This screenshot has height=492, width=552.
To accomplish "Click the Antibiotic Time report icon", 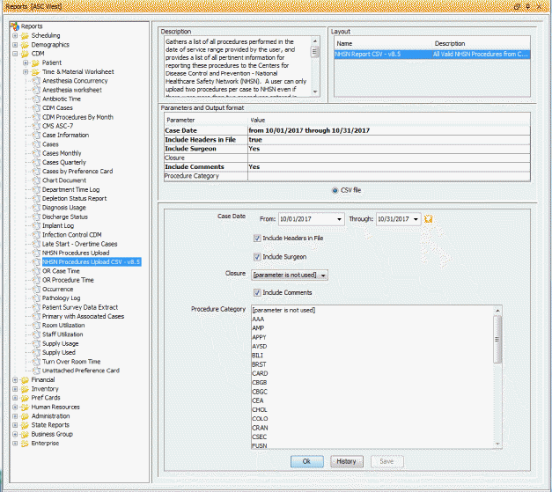I will point(36,99).
